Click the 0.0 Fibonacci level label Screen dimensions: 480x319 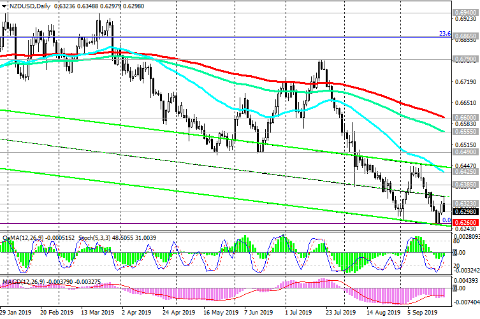pyautogui.click(x=446, y=220)
